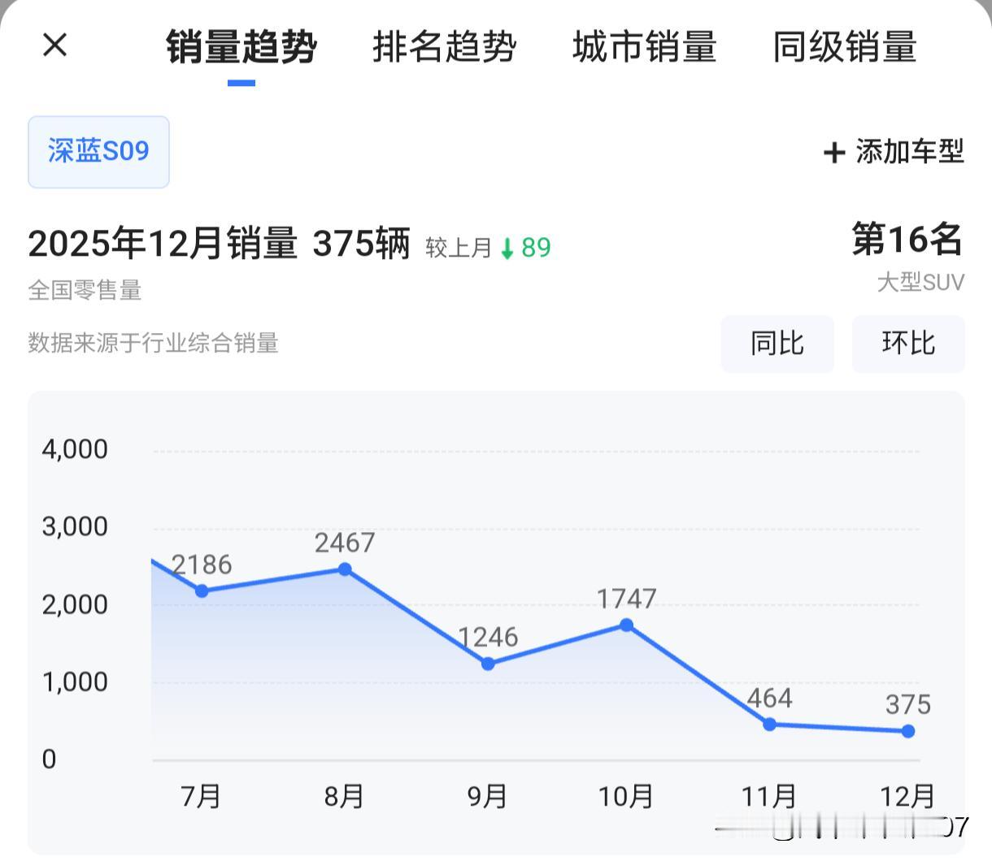This screenshot has width=992, height=861.
Task: Select the 7月 data point labeled 2186
Action: (202, 591)
